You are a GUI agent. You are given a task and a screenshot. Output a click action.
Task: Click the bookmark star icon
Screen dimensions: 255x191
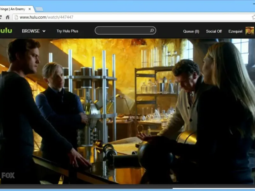click(x=253, y=17)
